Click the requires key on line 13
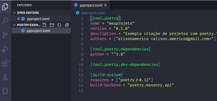The height and width of the screenshot is (101, 217). click(x=99, y=80)
